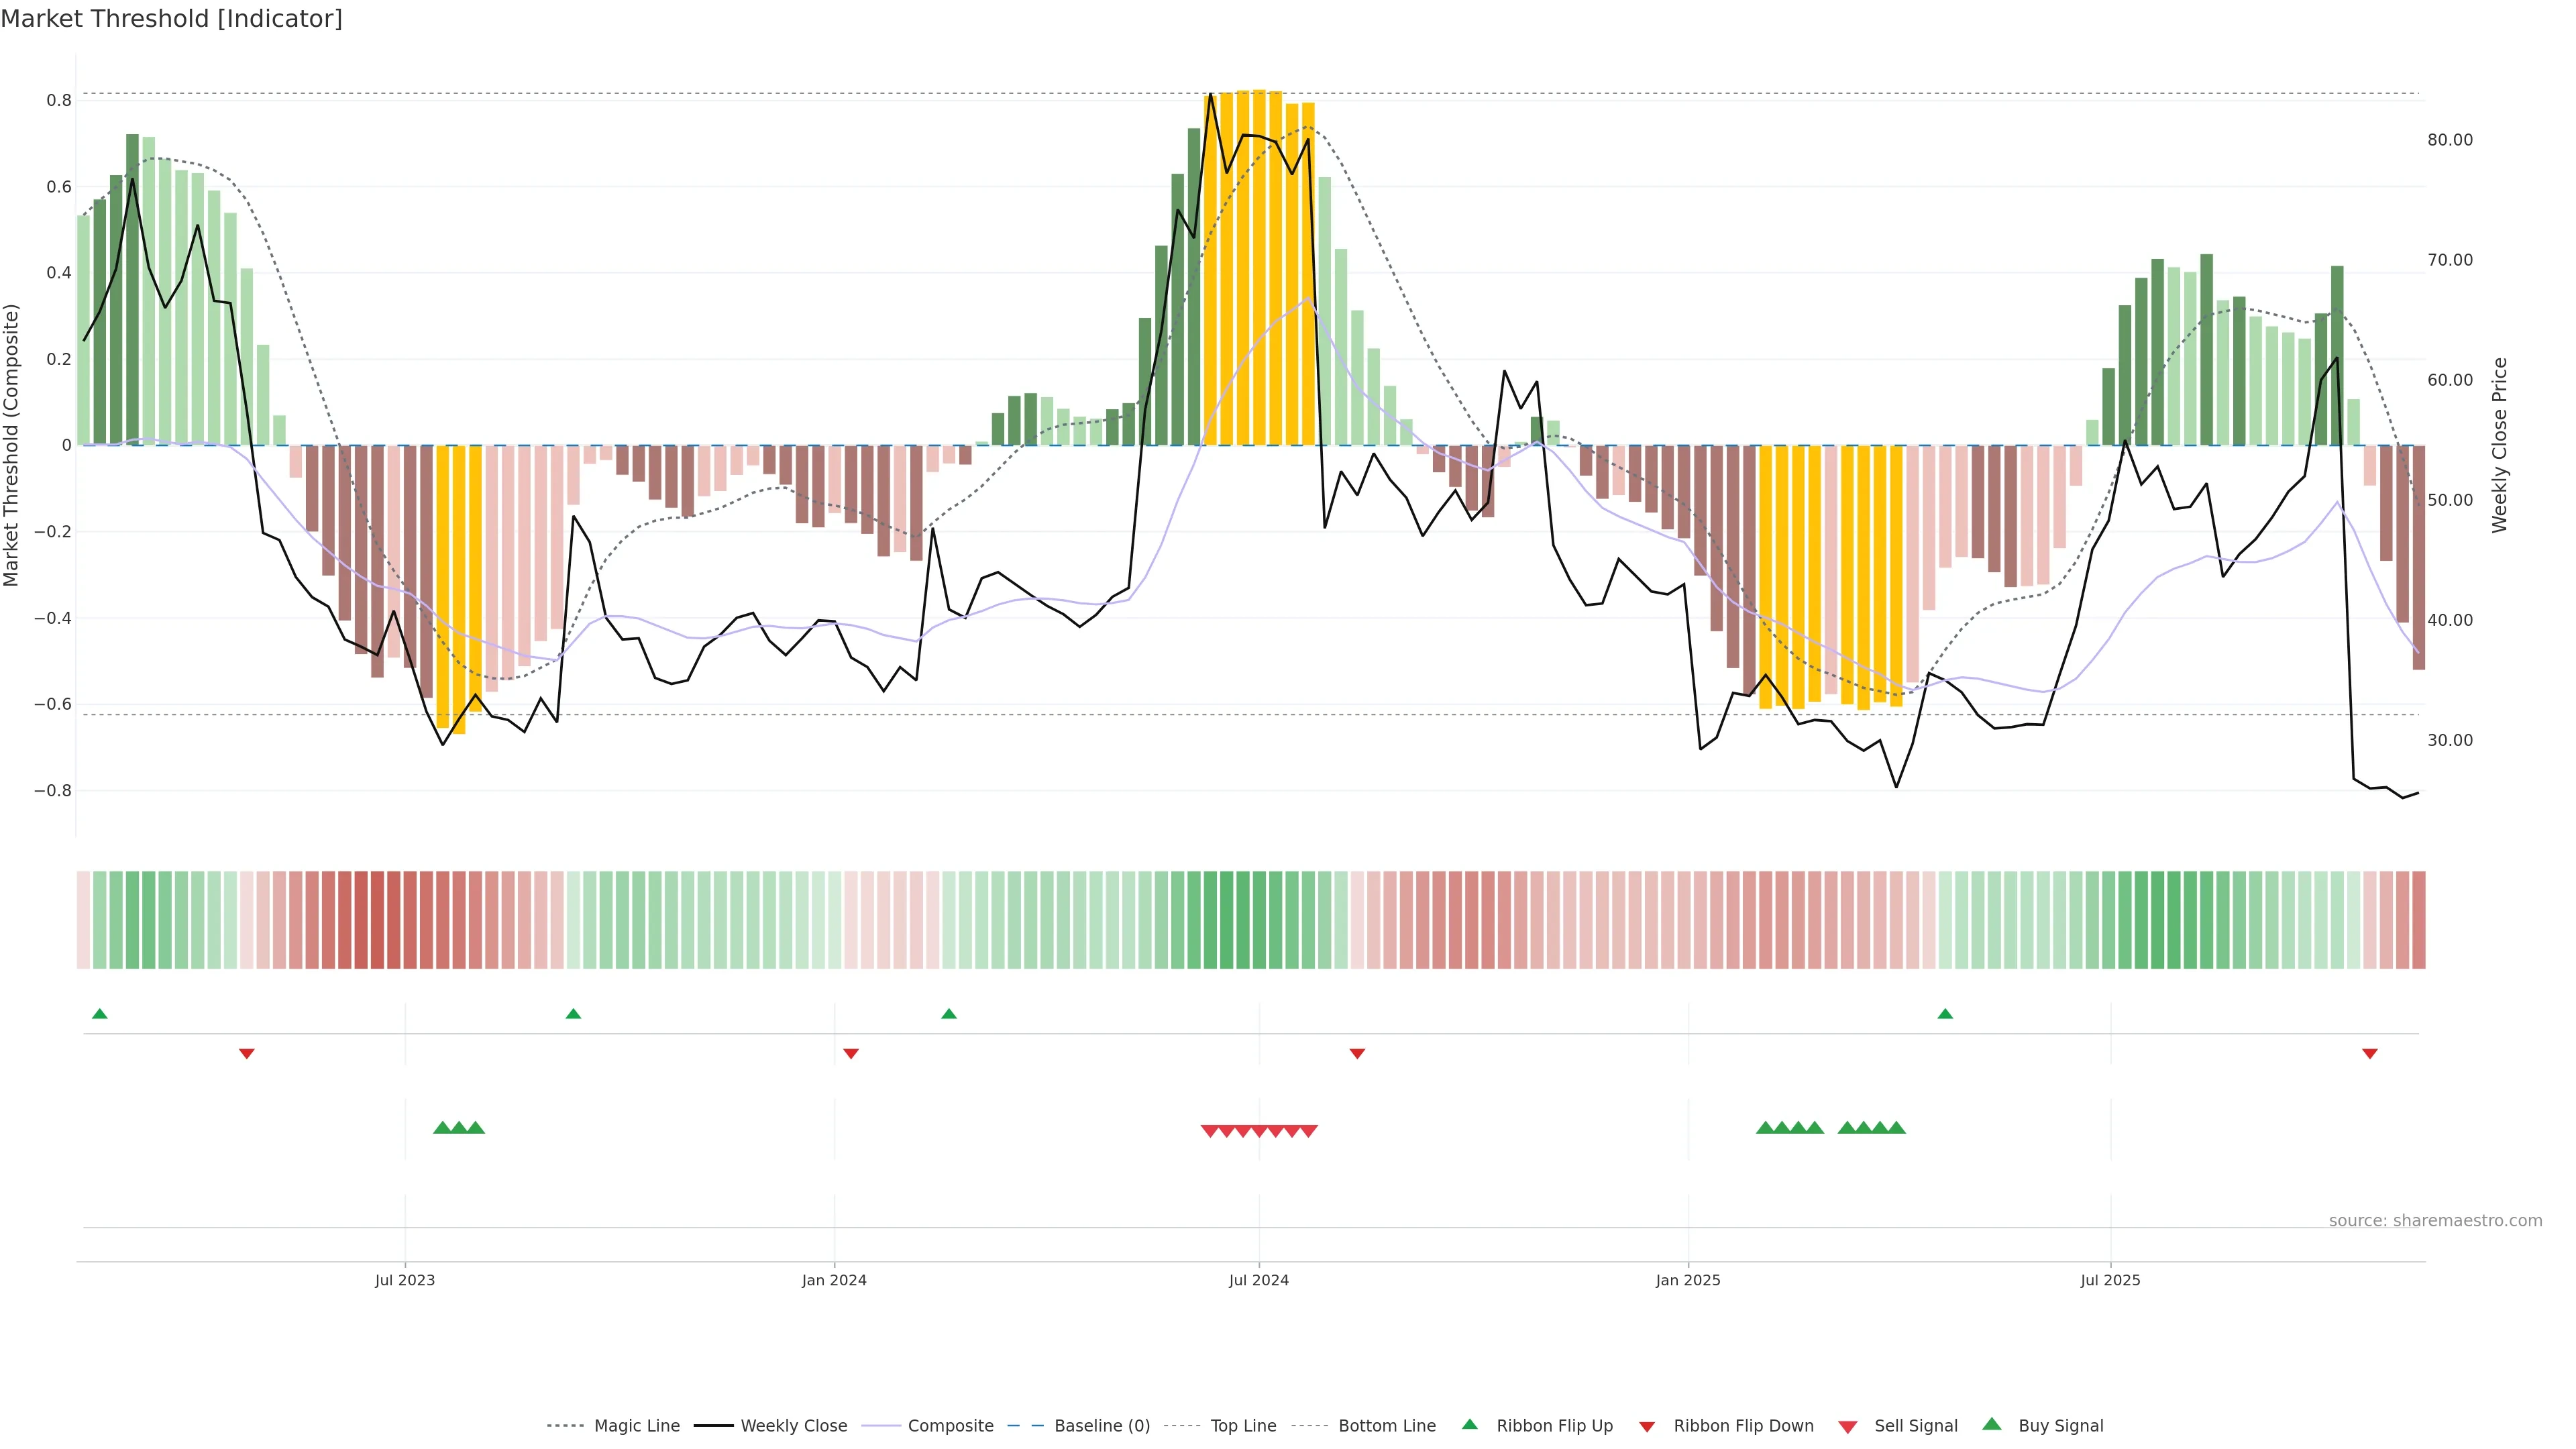Screen dimensions: 2576x1449
Task: Click the Magic Line legend entry
Action: point(636,1426)
